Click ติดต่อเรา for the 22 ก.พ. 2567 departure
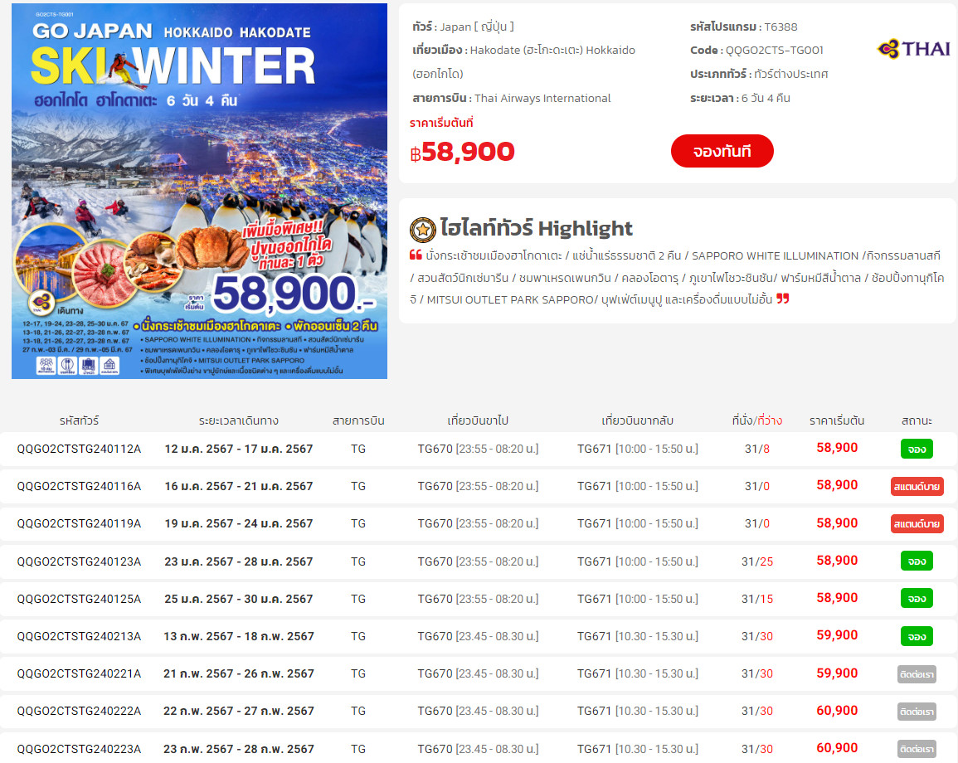 (917, 711)
